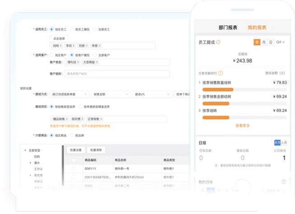Select 按员工属性 radio option
This screenshot has width=295, height=214.
[x=72, y=29]
